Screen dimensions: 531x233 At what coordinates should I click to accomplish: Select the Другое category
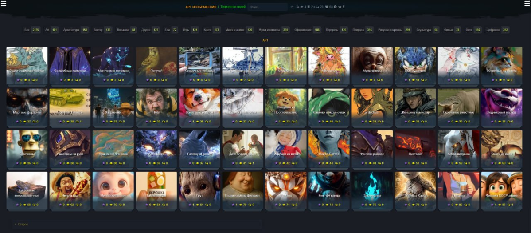click(x=150, y=30)
